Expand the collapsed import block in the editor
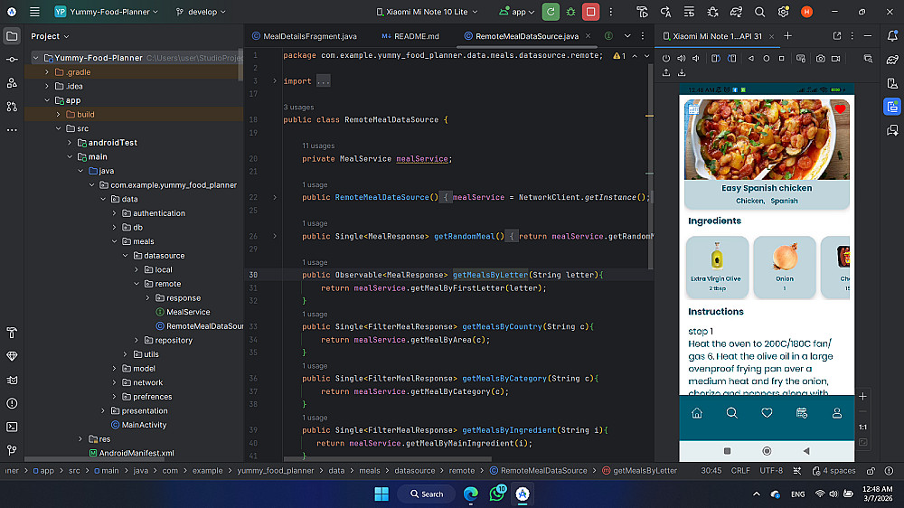 point(275,80)
